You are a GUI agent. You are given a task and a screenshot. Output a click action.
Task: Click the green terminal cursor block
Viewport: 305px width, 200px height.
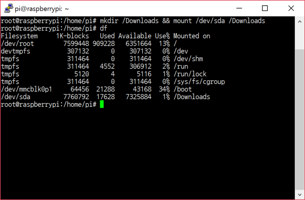click(x=102, y=104)
